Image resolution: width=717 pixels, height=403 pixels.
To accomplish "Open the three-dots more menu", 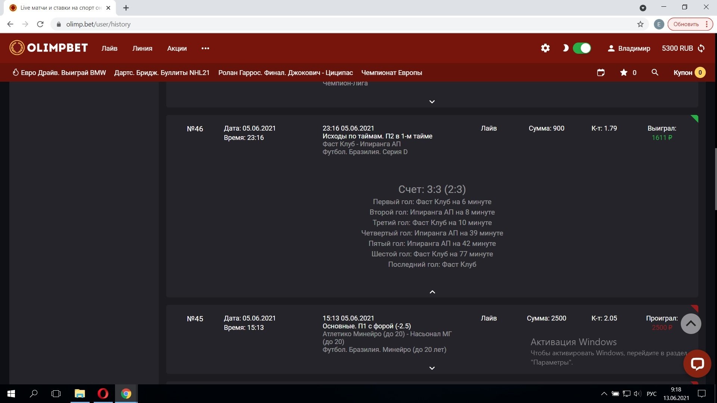I will pyautogui.click(x=205, y=48).
